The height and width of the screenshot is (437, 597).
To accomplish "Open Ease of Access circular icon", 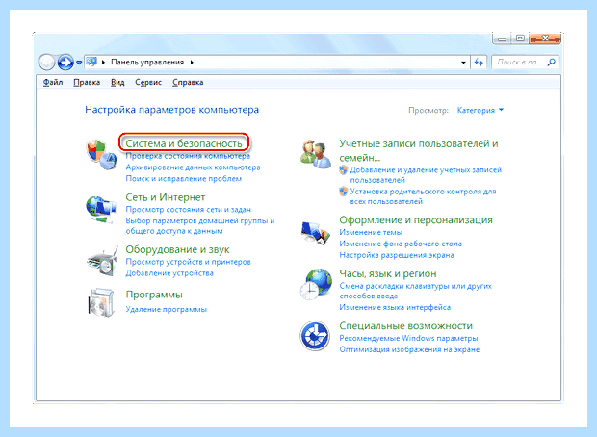I will [315, 336].
